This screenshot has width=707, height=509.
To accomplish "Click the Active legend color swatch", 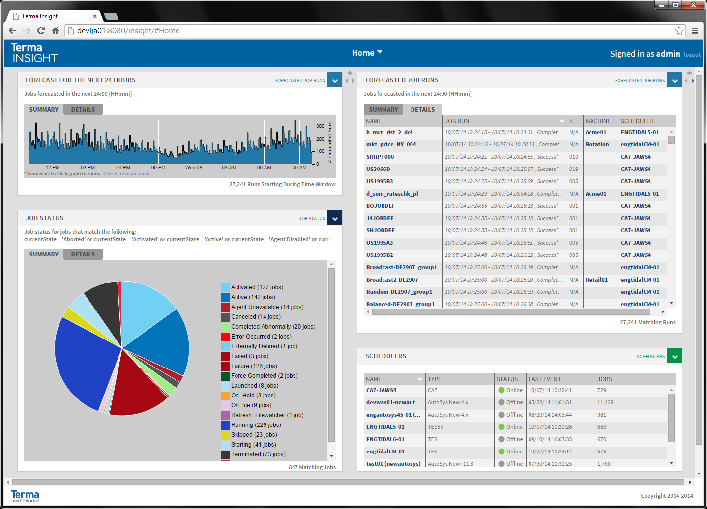I will (x=226, y=297).
